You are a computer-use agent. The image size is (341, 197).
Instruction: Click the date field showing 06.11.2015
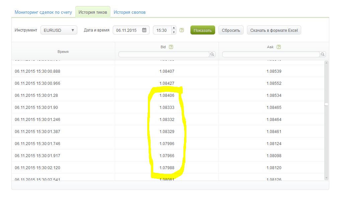[x=127, y=30]
